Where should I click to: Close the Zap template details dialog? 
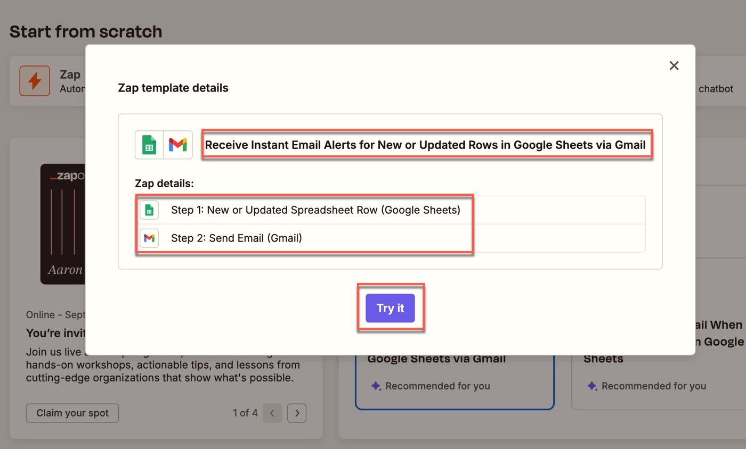tap(674, 65)
